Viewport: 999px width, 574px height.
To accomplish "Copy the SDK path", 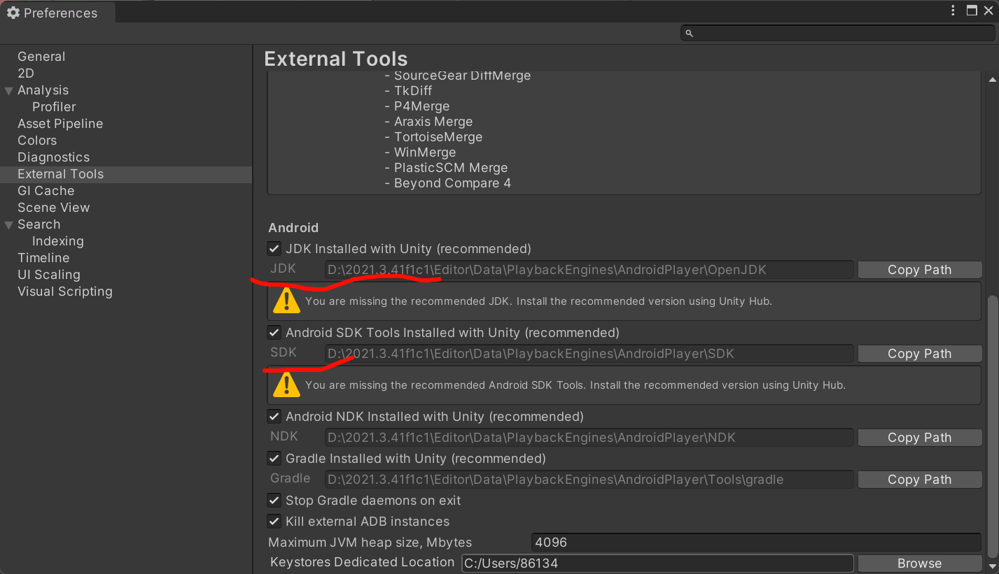I will [x=919, y=354].
